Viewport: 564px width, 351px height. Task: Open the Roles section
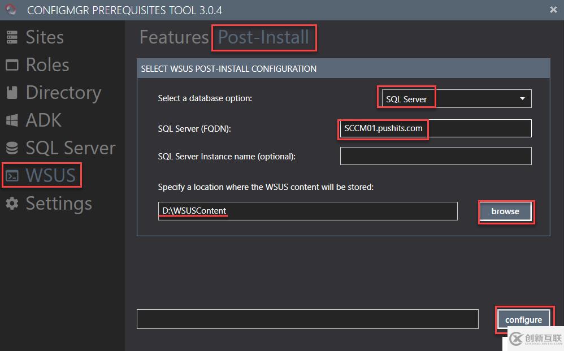click(47, 65)
